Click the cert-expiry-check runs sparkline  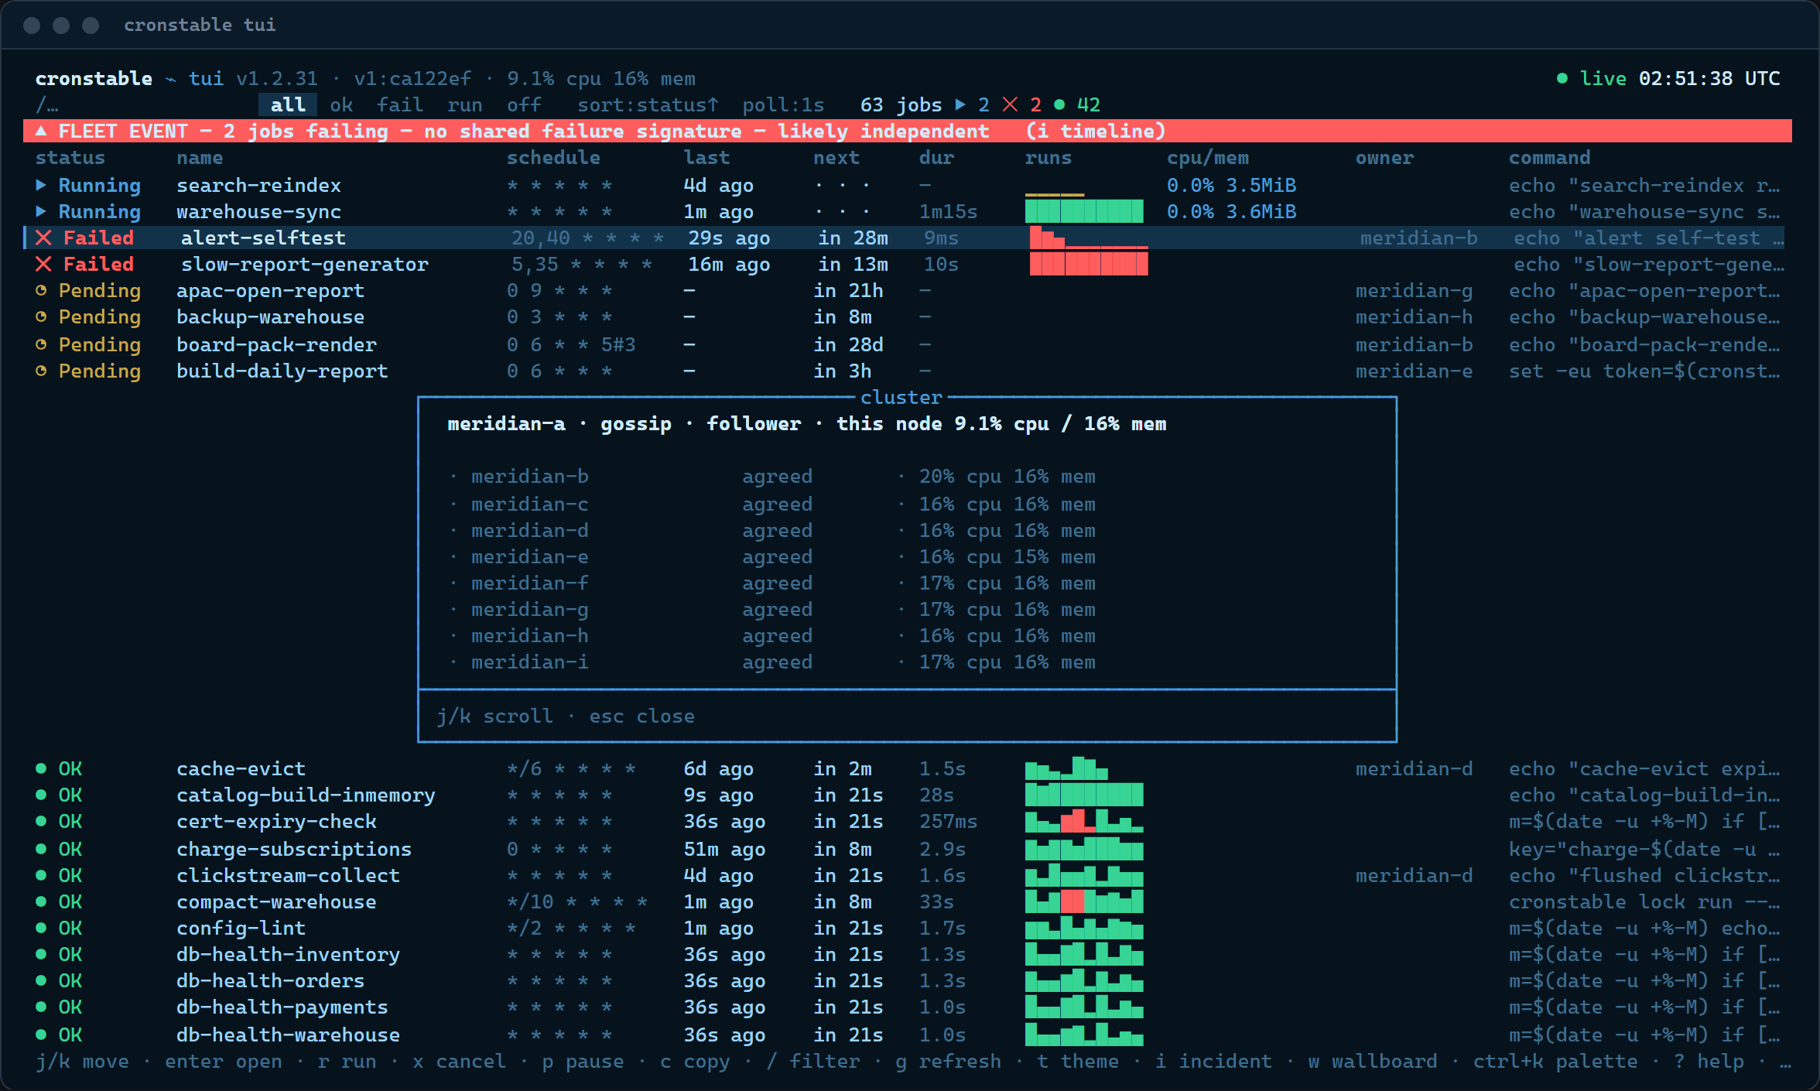[x=1084, y=821]
